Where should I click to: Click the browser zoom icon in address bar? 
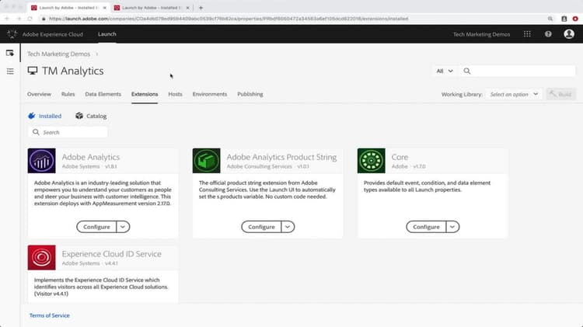click(550, 19)
